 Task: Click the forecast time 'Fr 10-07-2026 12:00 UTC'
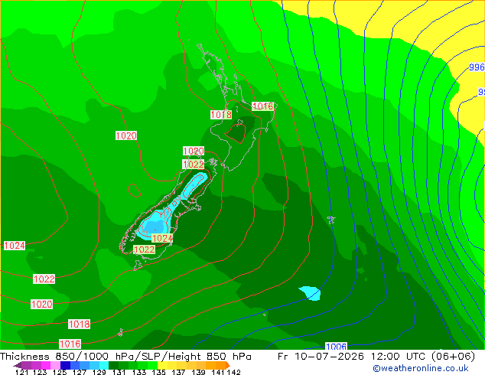(x=353, y=357)
